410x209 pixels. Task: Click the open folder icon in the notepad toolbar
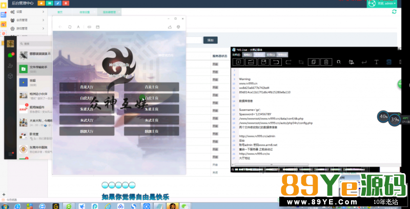tap(251, 62)
